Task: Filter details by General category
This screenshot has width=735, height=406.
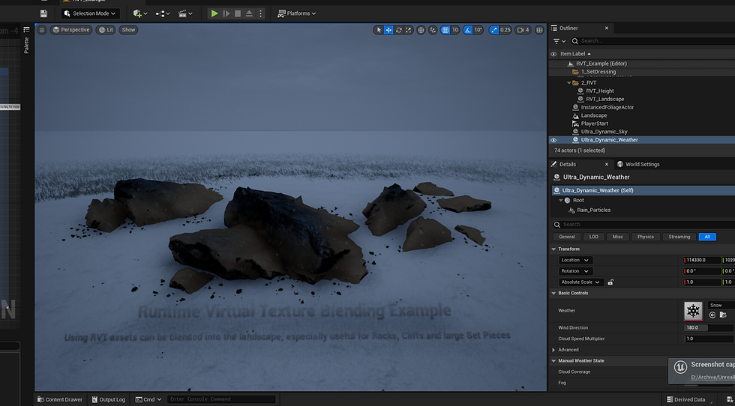Action: click(567, 237)
